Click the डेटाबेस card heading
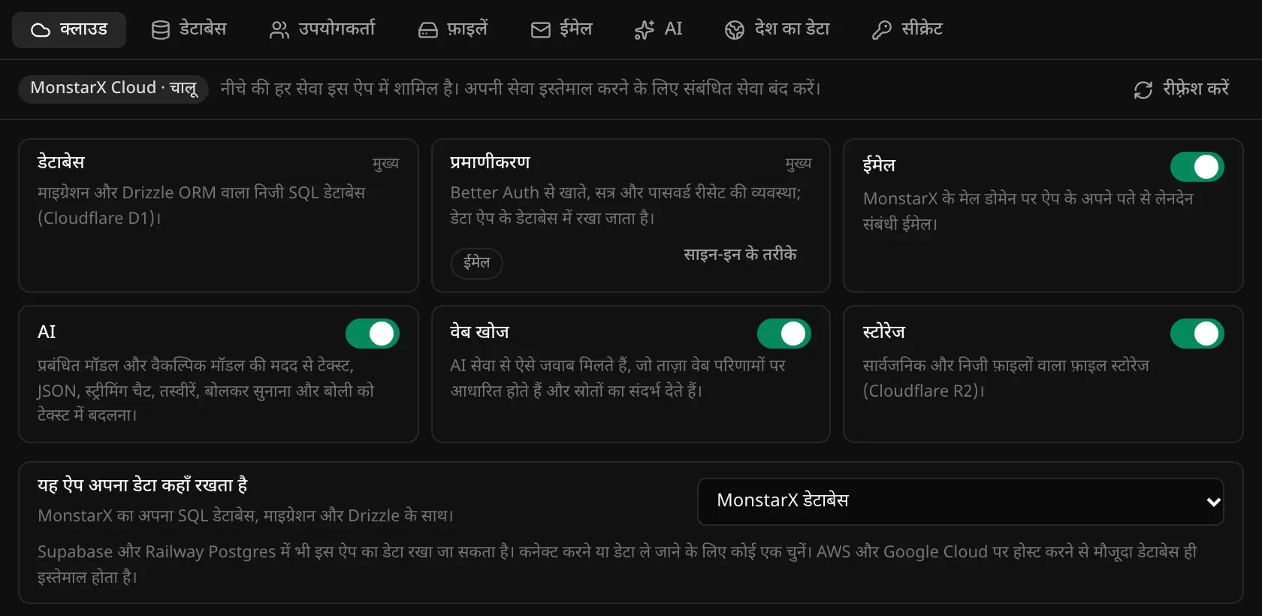 [x=61, y=162]
